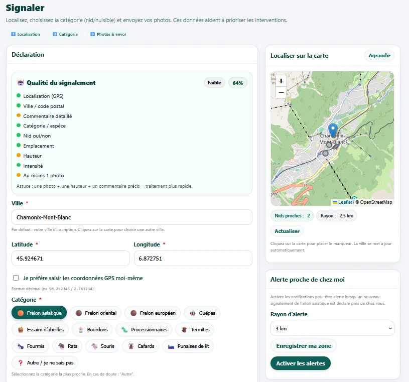The height and width of the screenshot is (382, 409).
Task: Select the Frelon asiatique category
Action: (39, 312)
